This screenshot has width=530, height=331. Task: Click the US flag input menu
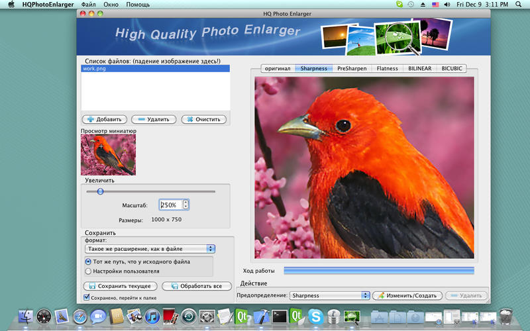pyautogui.click(x=435, y=5)
